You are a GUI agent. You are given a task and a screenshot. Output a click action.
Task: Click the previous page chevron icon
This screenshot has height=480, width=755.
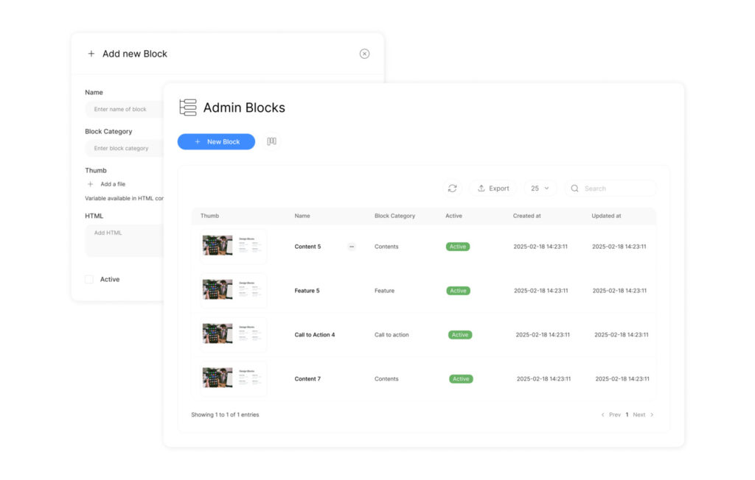602,415
